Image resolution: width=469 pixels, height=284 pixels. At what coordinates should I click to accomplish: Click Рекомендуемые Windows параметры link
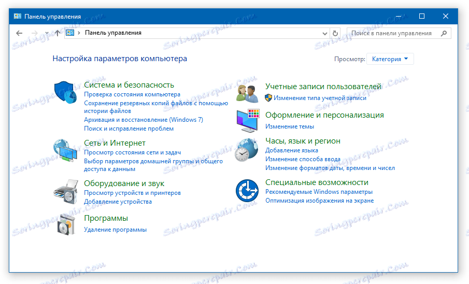[x=319, y=192]
